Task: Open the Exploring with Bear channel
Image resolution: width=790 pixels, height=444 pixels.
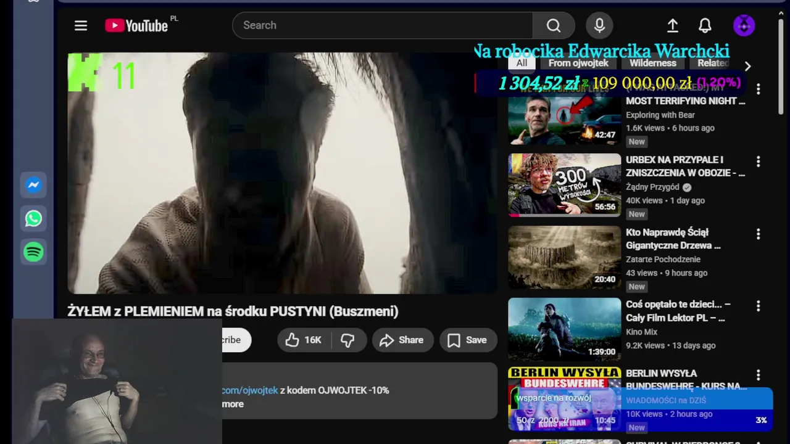Action: click(x=660, y=115)
